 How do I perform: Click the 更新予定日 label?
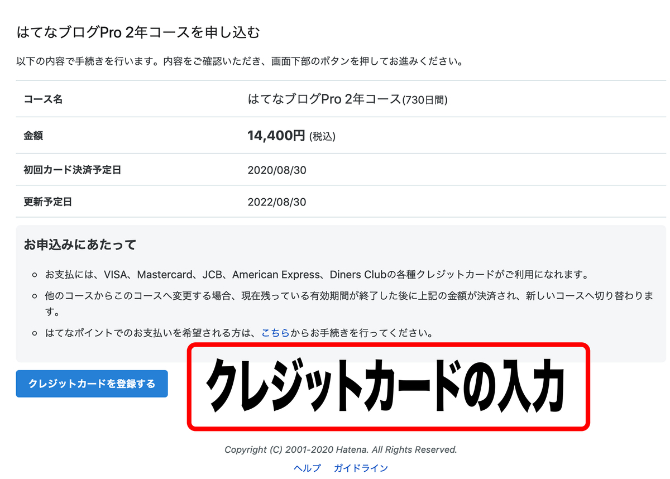tap(47, 202)
